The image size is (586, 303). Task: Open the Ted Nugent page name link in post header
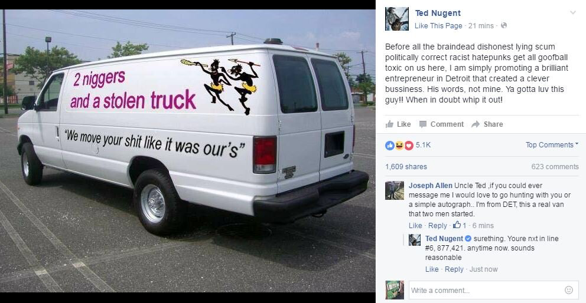click(x=438, y=13)
